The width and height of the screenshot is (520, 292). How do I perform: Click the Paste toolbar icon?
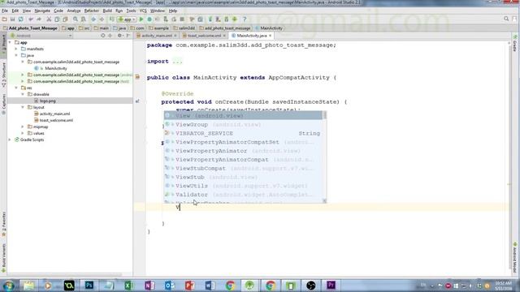(65, 19)
